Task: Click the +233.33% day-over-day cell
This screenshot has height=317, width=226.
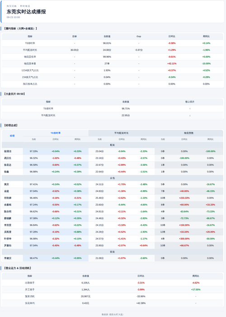Action: click(x=184, y=198)
